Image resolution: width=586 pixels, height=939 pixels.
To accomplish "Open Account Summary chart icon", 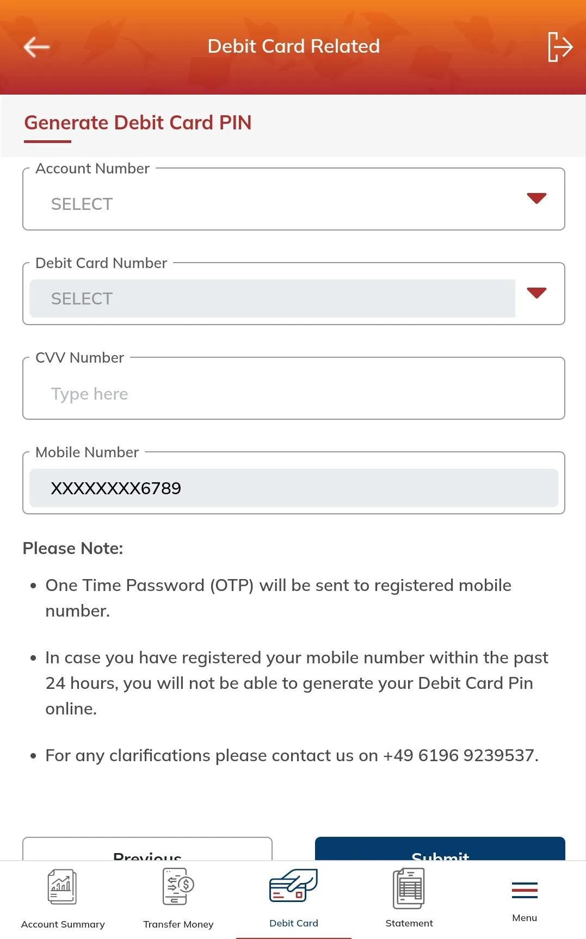I will pos(63,887).
